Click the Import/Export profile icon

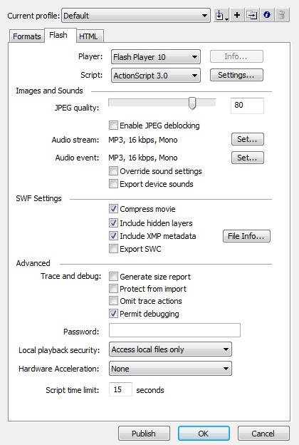click(221, 15)
